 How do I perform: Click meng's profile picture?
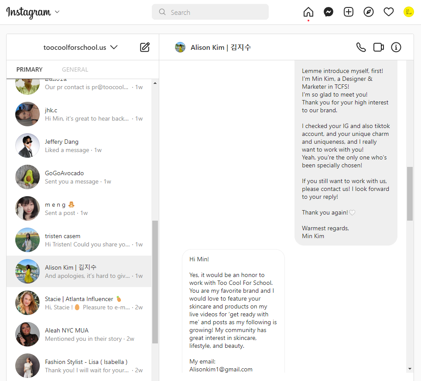pyautogui.click(x=27, y=208)
